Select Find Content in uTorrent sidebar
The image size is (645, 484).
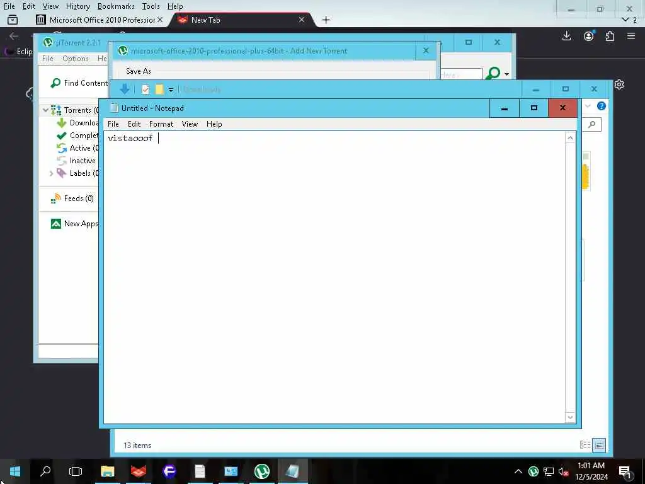pos(79,83)
